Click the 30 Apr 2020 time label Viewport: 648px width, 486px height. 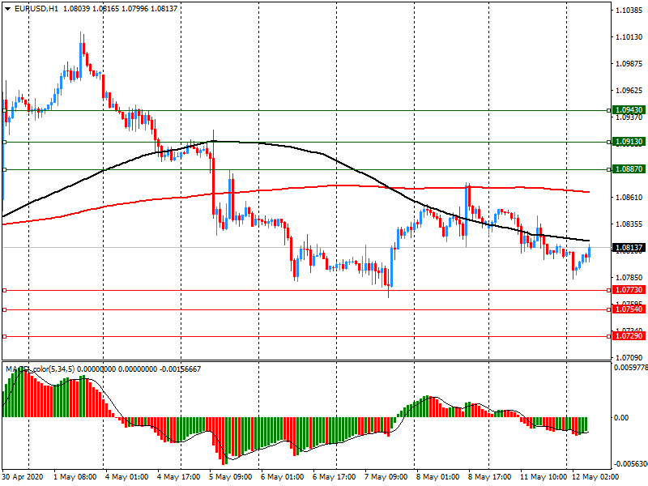tap(23, 477)
